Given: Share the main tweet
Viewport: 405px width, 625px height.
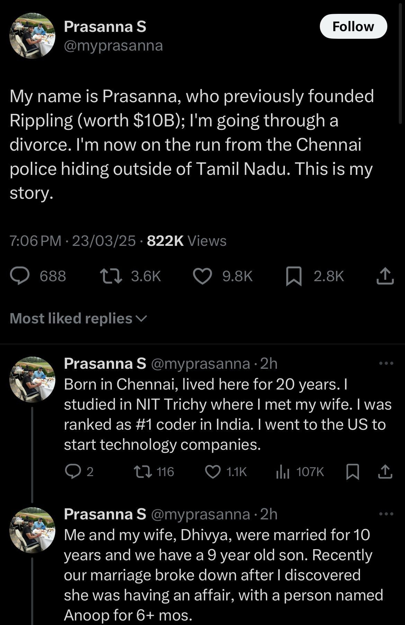Looking at the screenshot, I should pos(385,276).
